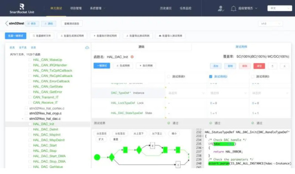Viewport: 295px width, 174px height.
Task: Open the notification bell icon
Action: [x=234, y=9]
